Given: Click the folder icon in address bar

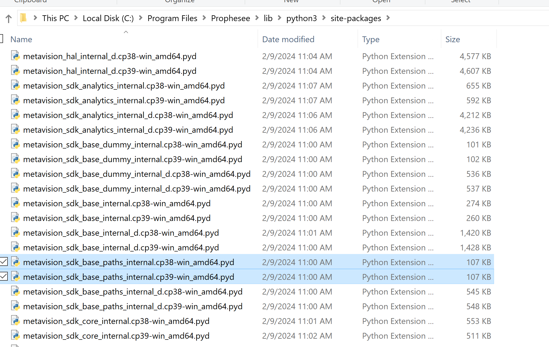Looking at the screenshot, I should pos(24,18).
